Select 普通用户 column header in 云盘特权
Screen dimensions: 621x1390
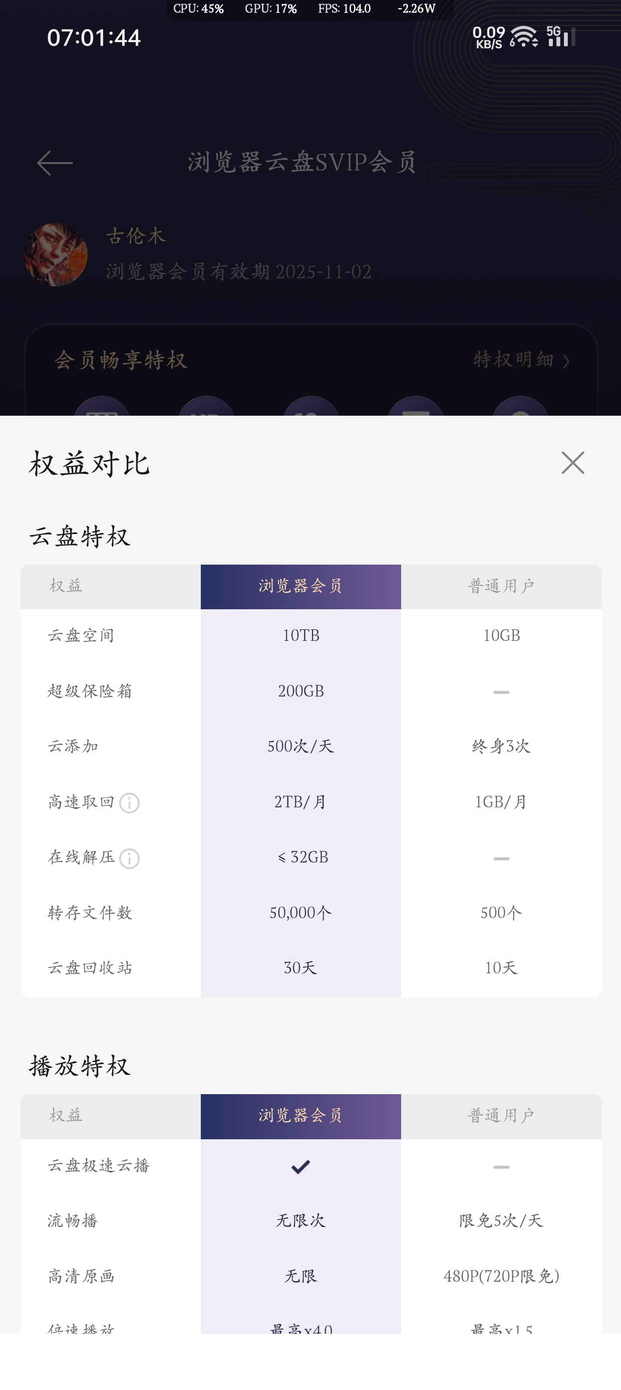501,587
